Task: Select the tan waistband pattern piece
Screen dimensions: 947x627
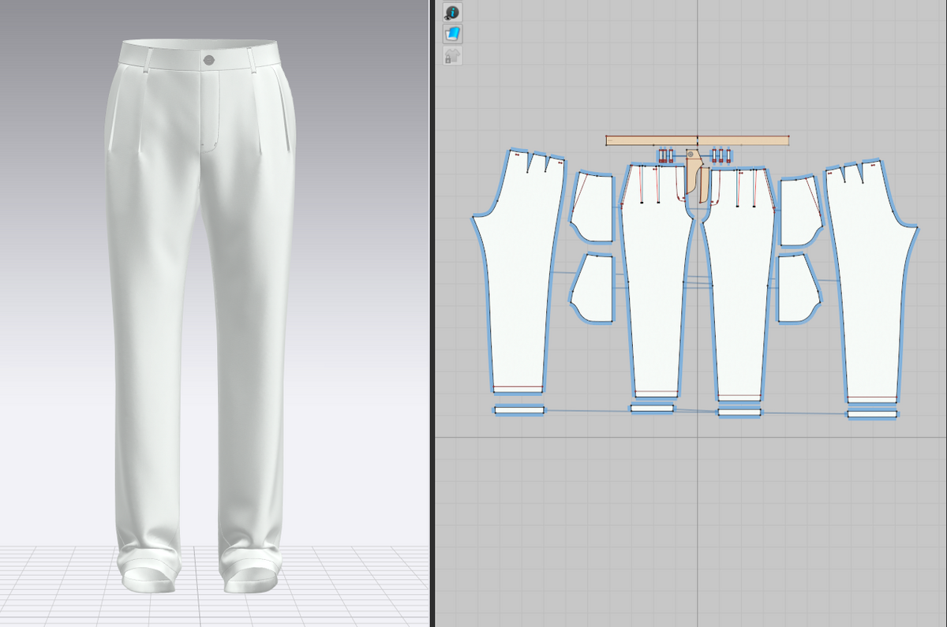Action: [698, 140]
